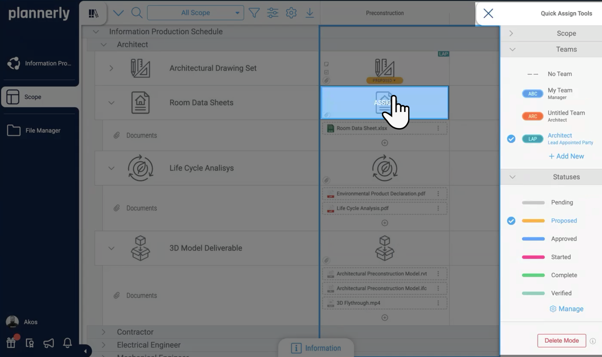Open the PROPOSED status badge dropdown
This screenshot has height=357, width=602.
[384, 80]
